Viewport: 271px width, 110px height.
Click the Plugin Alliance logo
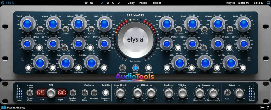tap(13, 108)
